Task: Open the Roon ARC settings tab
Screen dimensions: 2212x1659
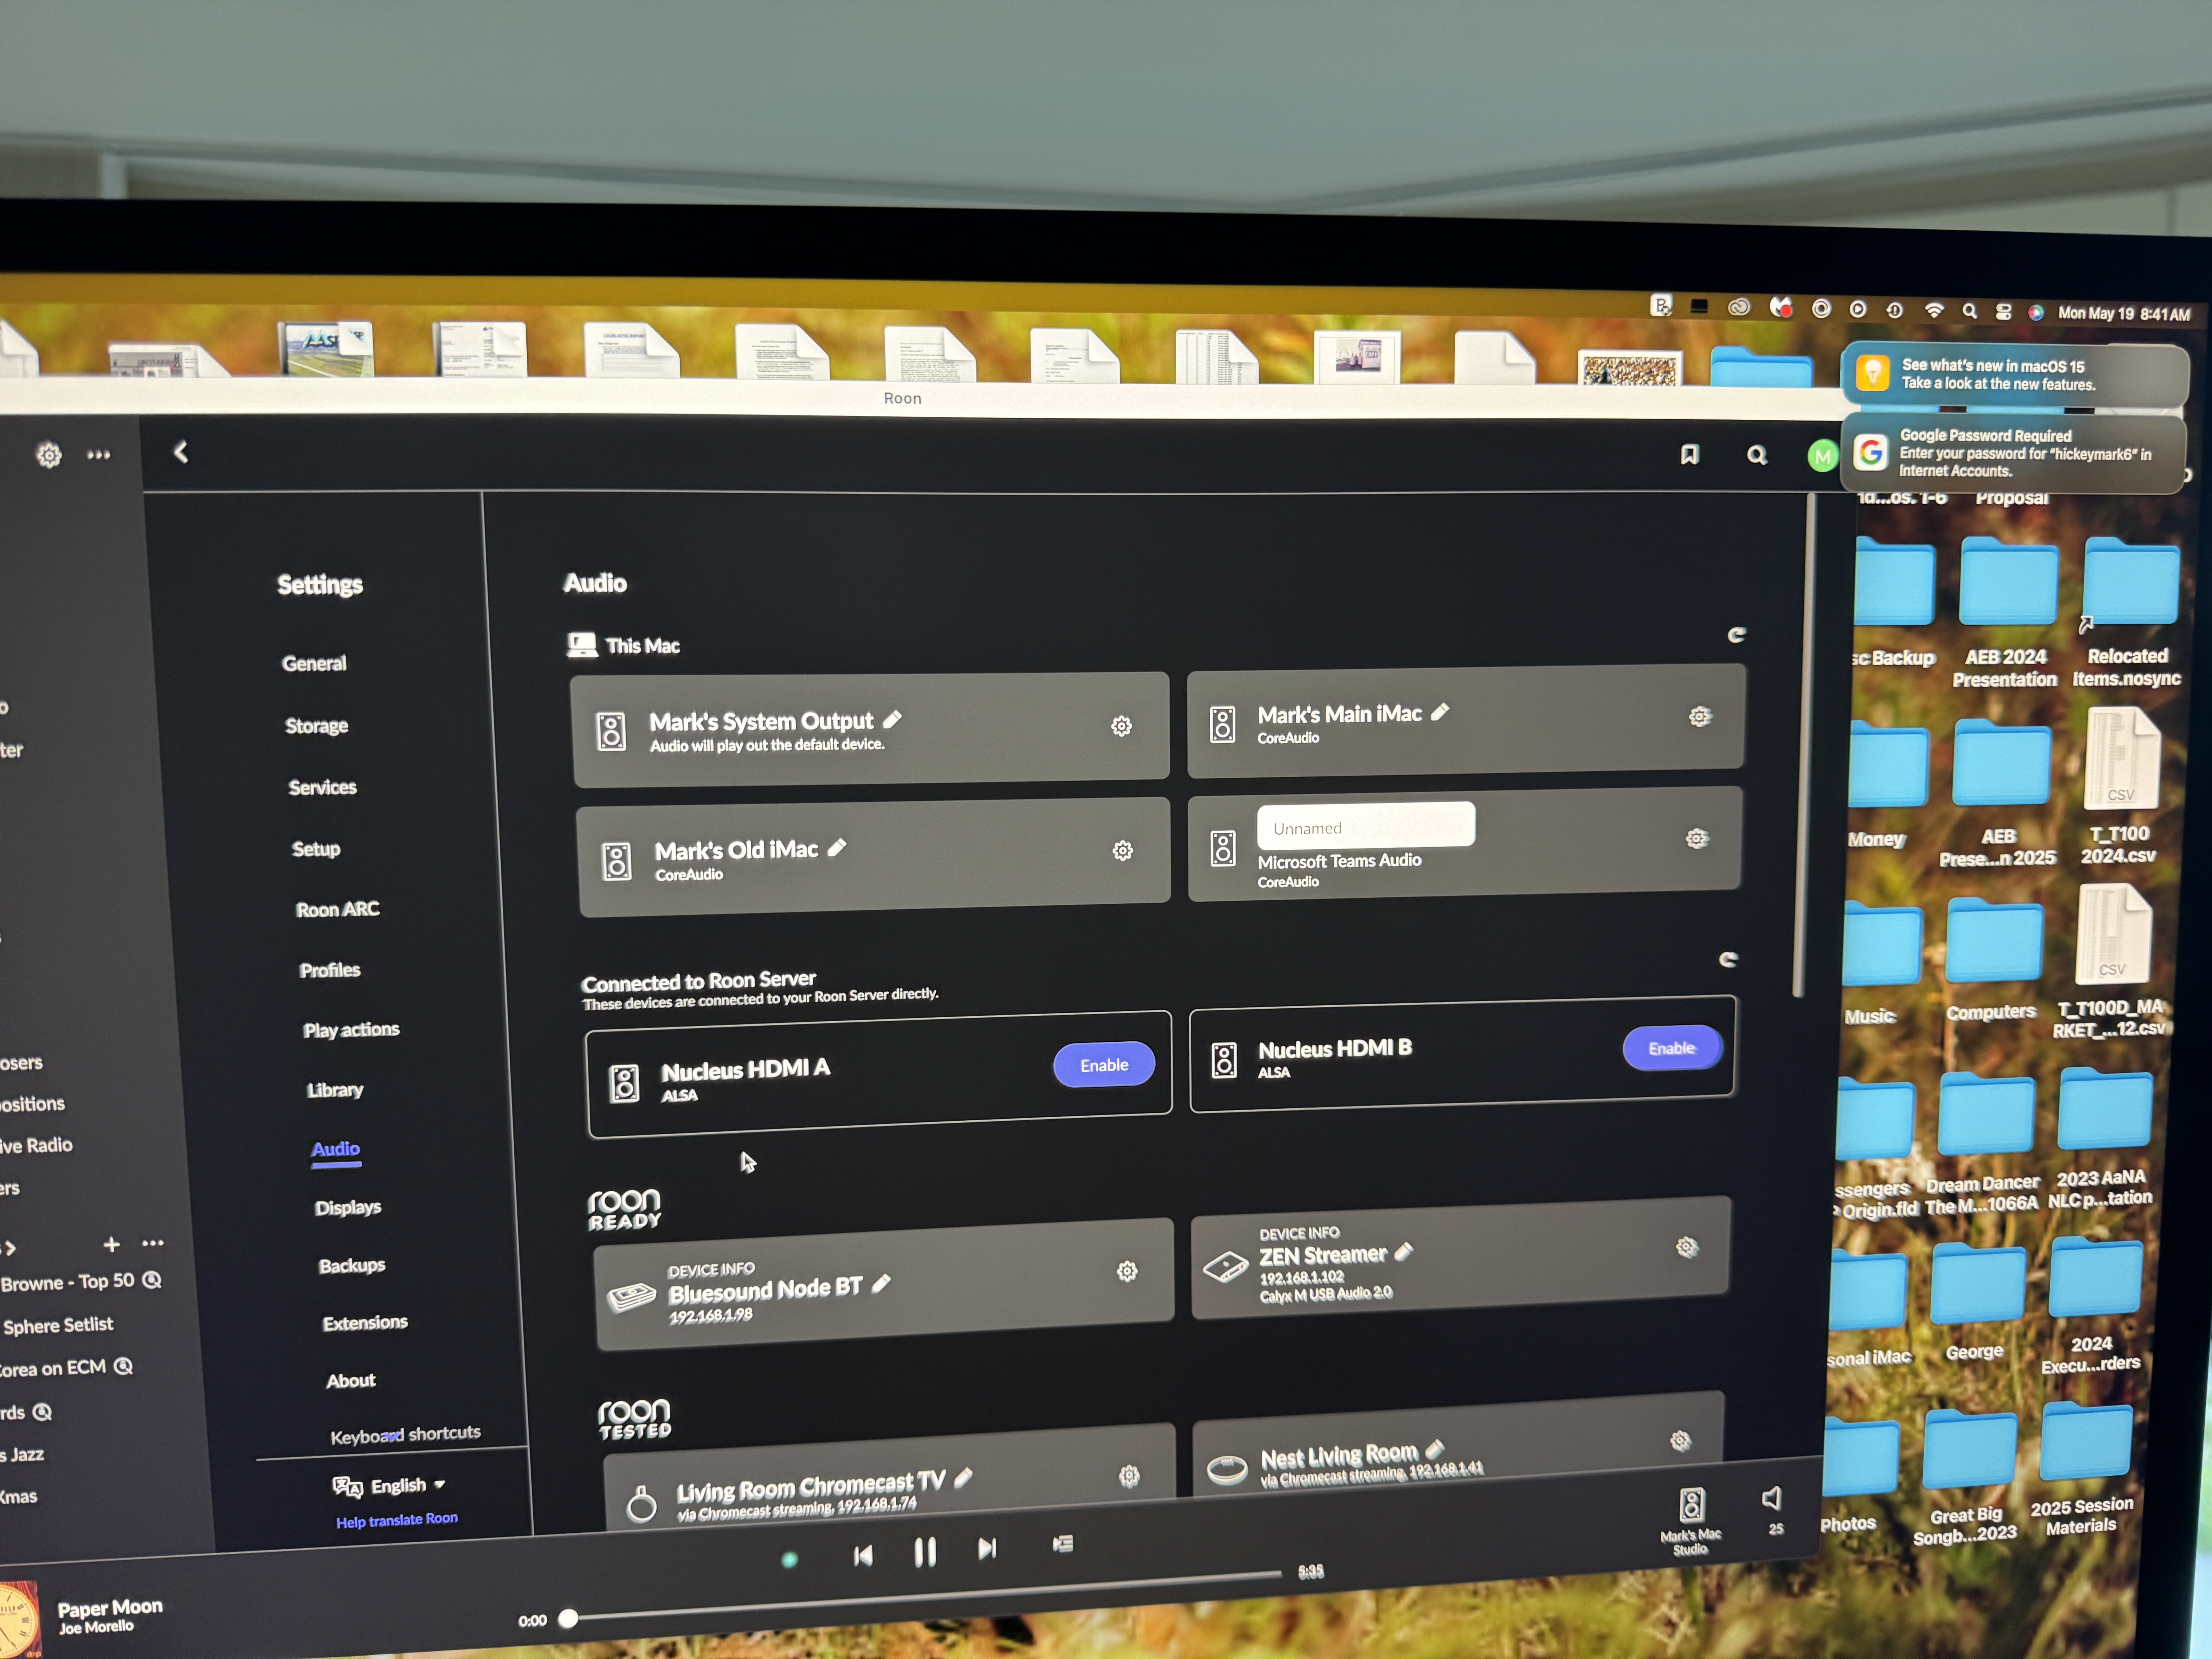Action: point(338,909)
